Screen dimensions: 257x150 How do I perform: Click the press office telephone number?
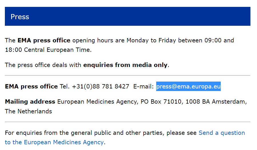click(x=101, y=86)
